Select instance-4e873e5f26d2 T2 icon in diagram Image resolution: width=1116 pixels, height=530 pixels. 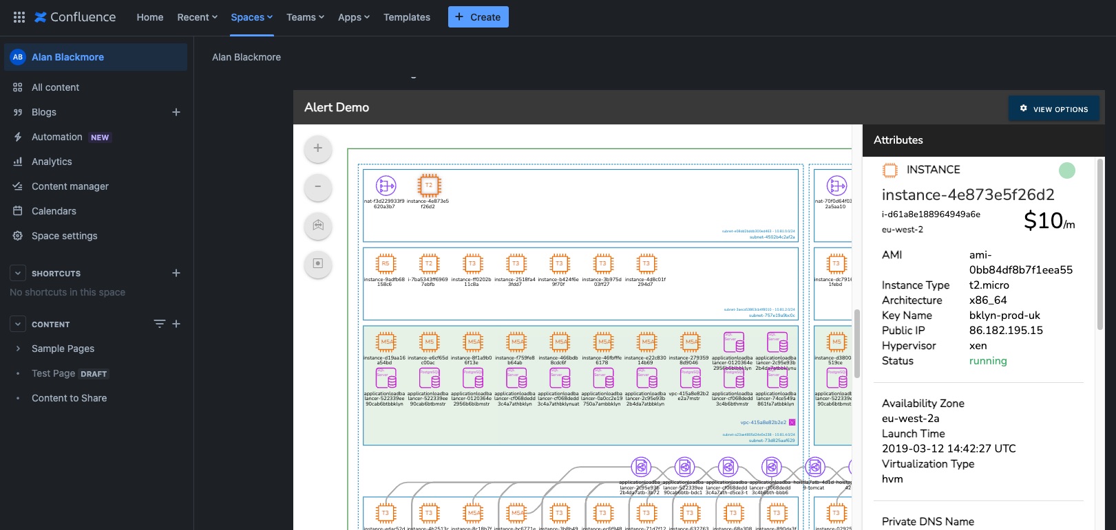[429, 186]
